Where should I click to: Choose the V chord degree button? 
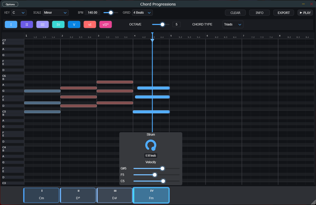coord(74,24)
